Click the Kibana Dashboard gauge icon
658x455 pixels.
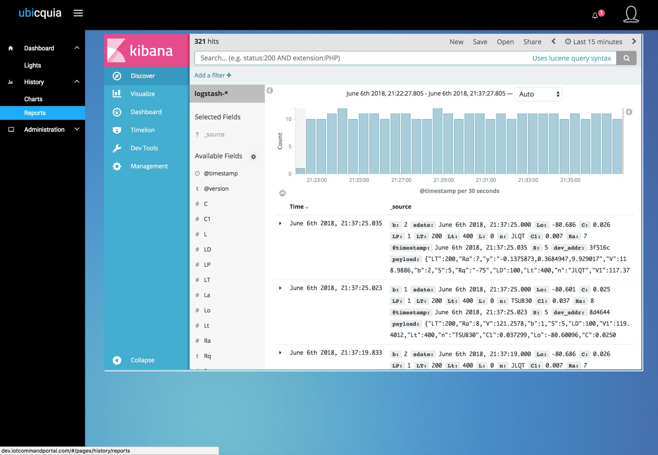pyautogui.click(x=117, y=112)
